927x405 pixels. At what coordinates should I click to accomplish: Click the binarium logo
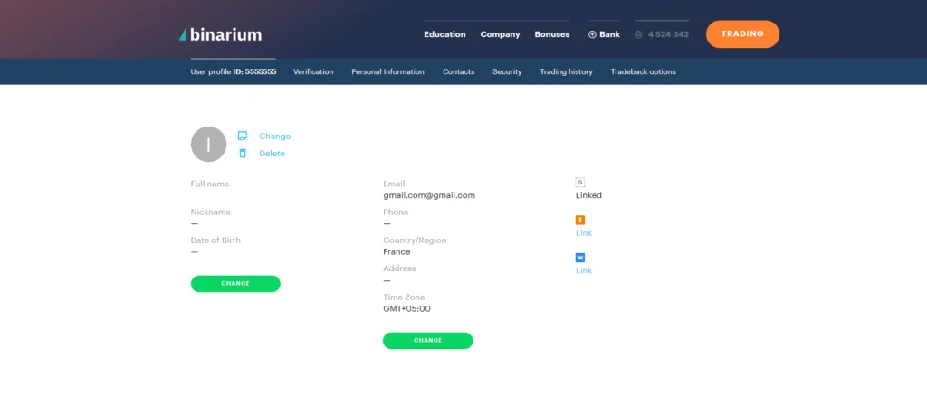tap(221, 34)
